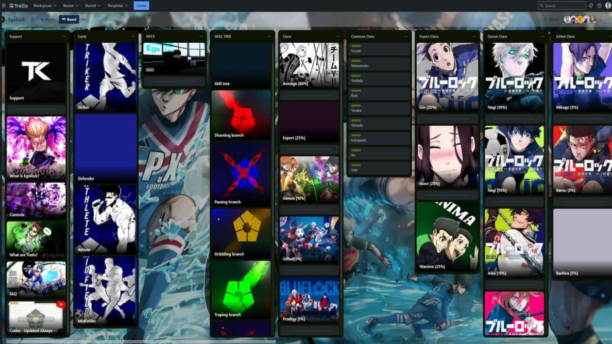Select the Board view button
The image size is (612, 344).
[69, 20]
